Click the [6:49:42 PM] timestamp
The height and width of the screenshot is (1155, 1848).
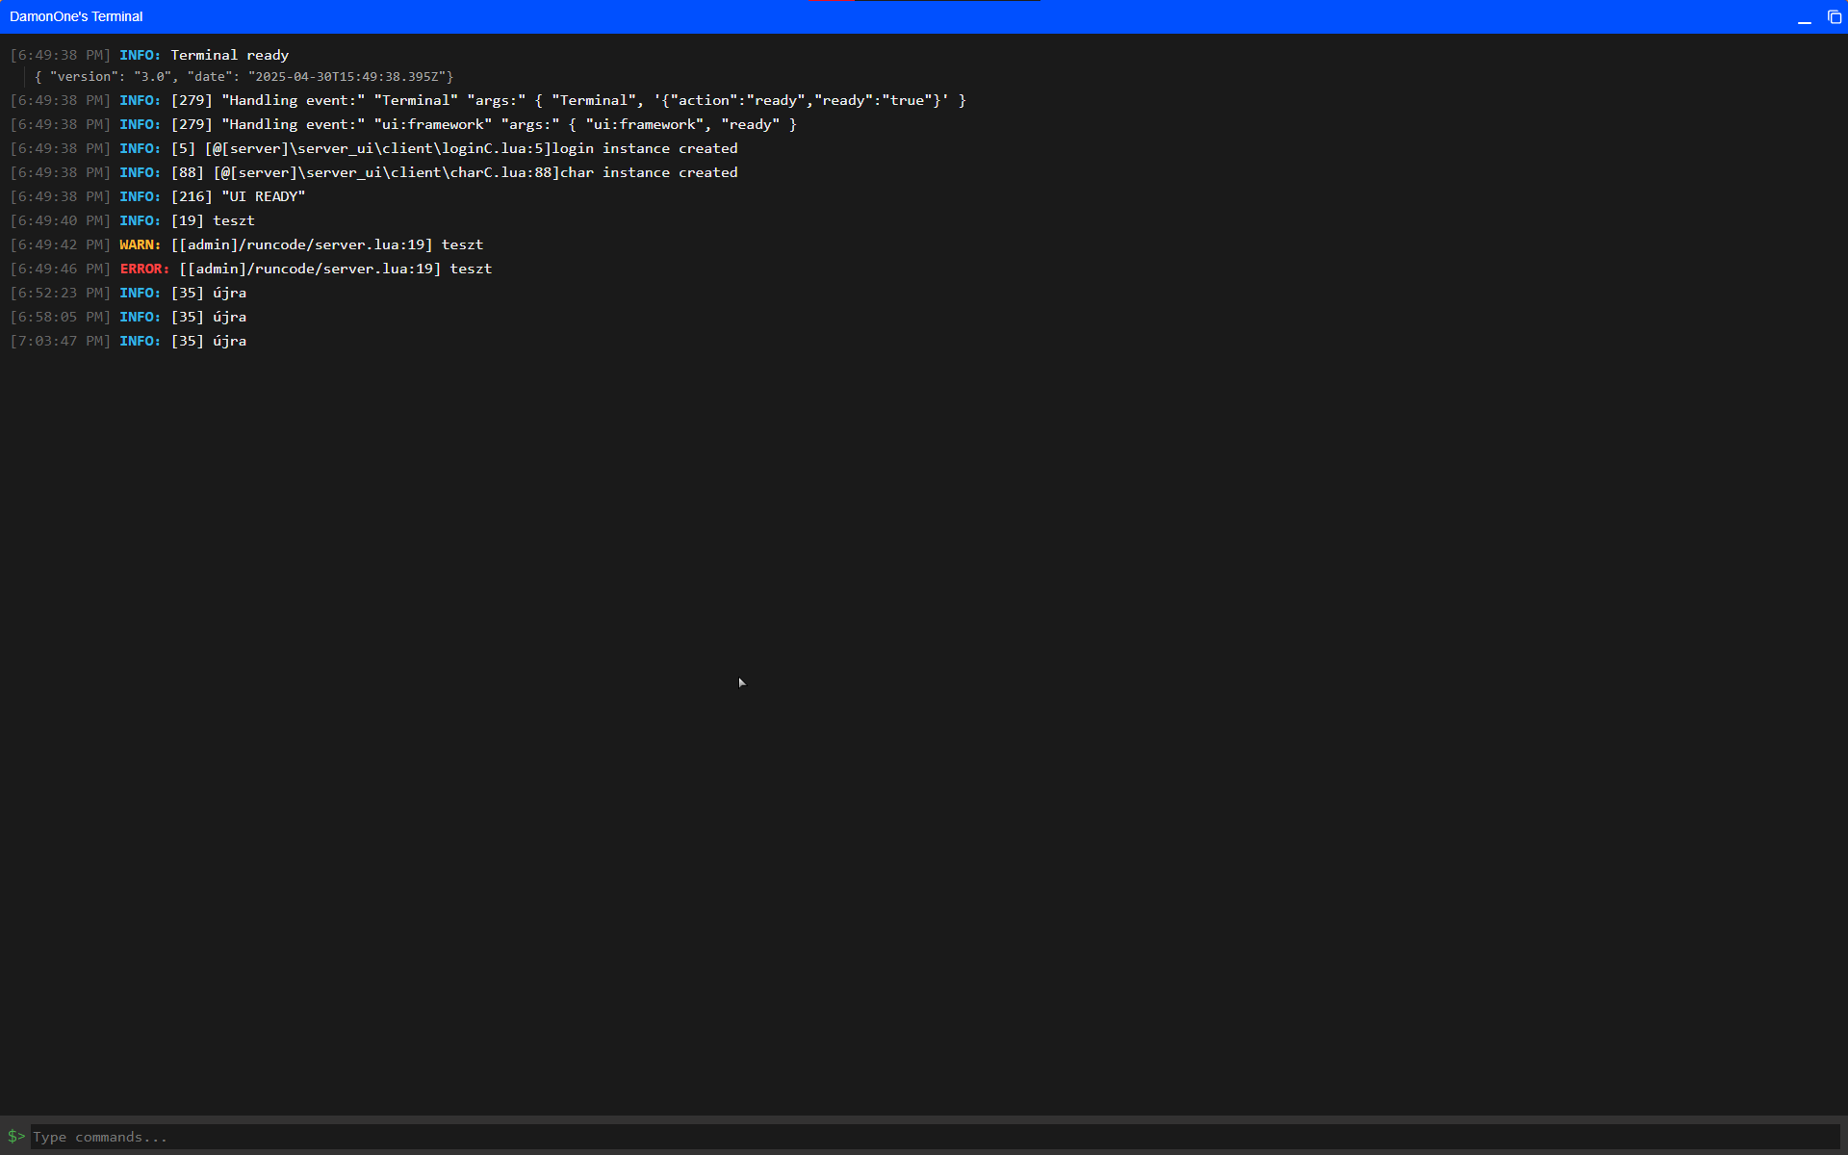(x=60, y=244)
